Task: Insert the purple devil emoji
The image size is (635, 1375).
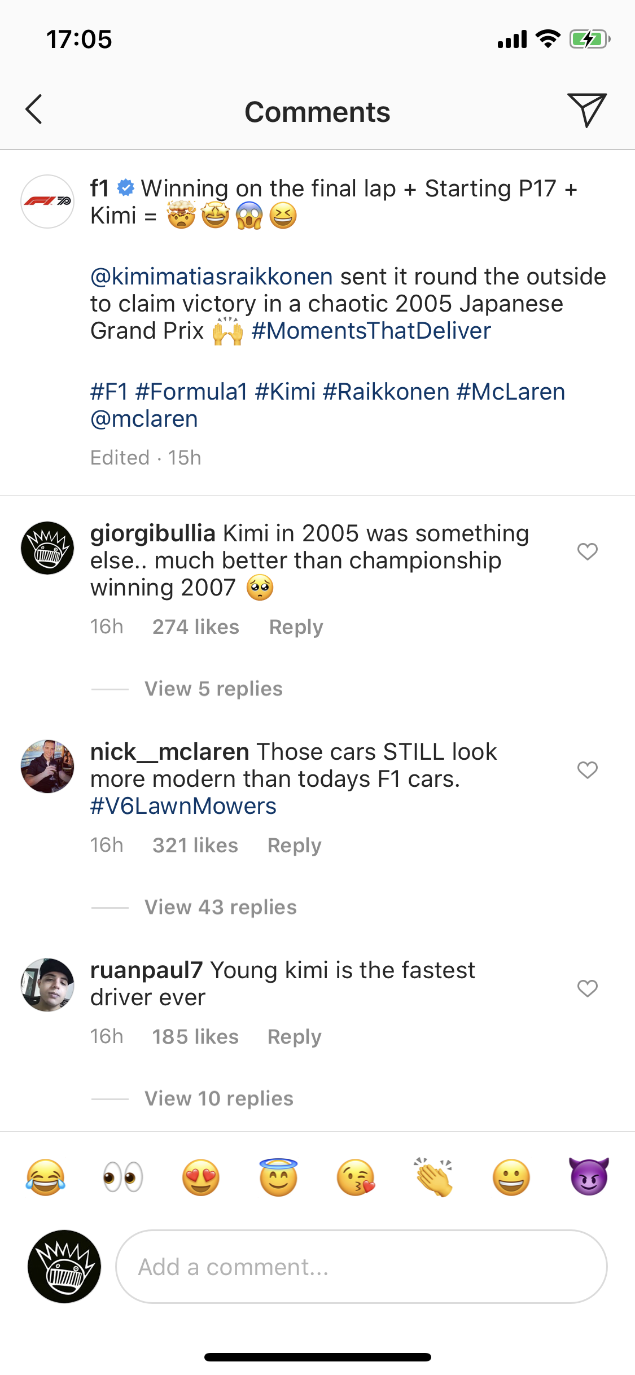Action: [x=589, y=1177]
